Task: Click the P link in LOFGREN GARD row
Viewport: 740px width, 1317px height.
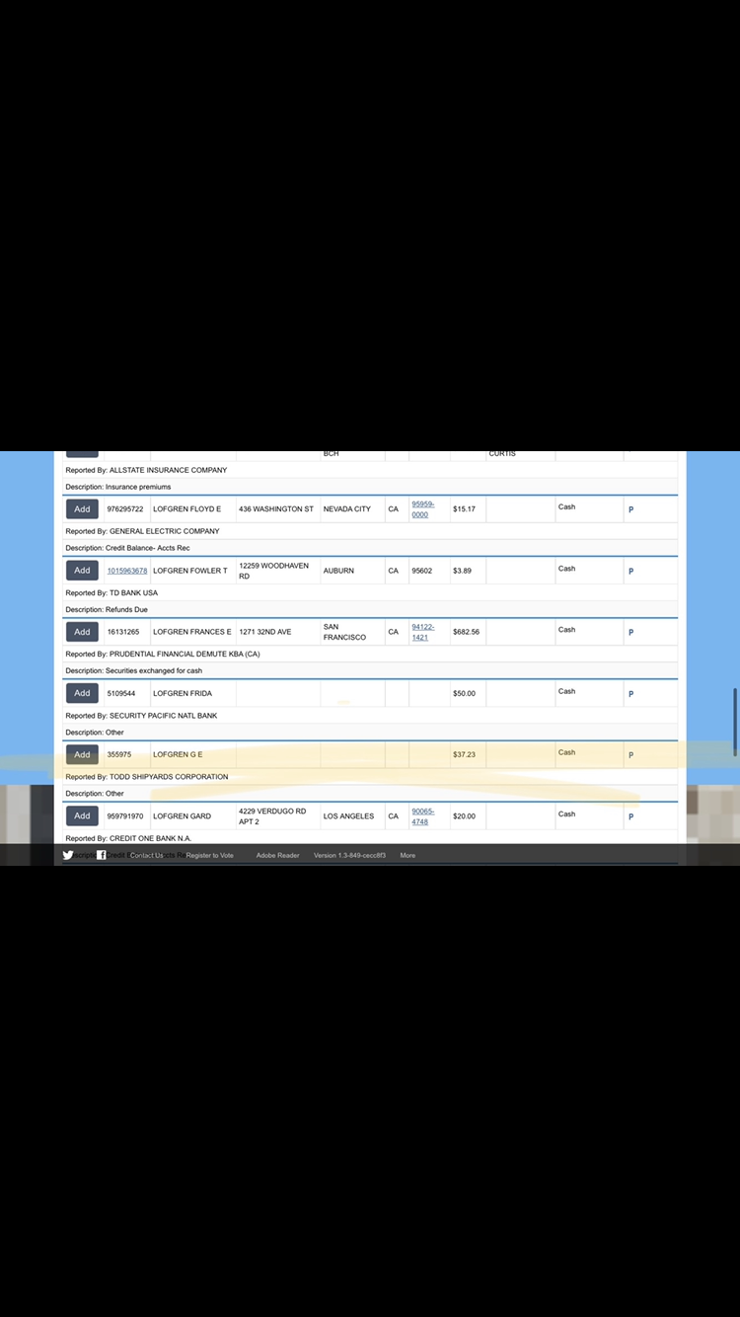Action: [630, 816]
